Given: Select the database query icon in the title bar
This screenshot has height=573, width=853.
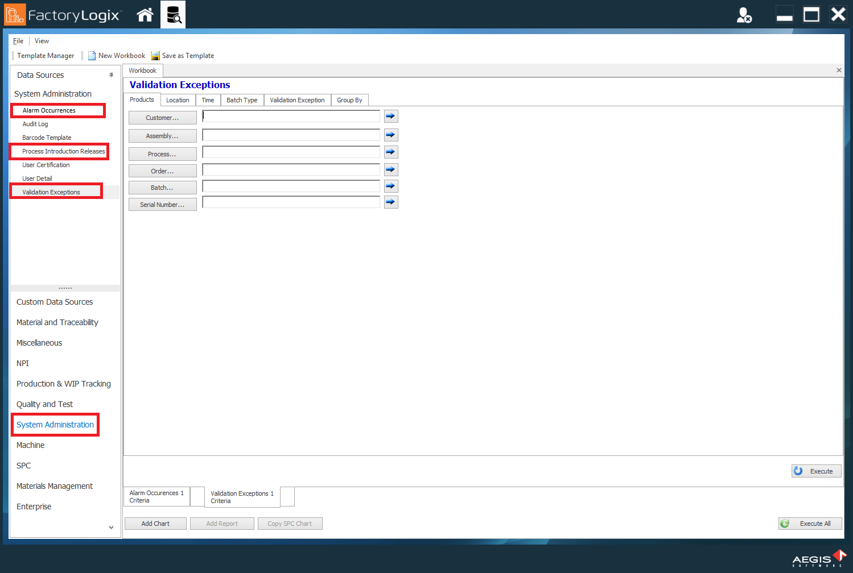Looking at the screenshot, I should tap(172, 14).
